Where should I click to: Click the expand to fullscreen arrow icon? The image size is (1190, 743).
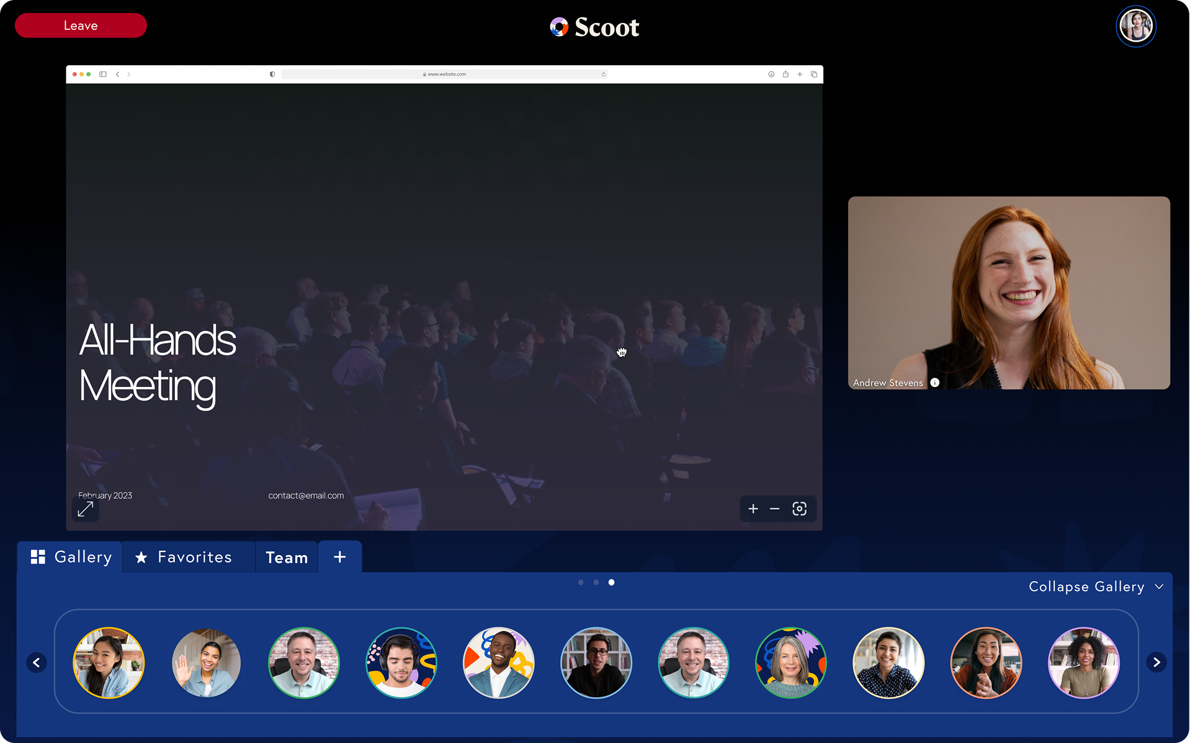tap(86, 509)
